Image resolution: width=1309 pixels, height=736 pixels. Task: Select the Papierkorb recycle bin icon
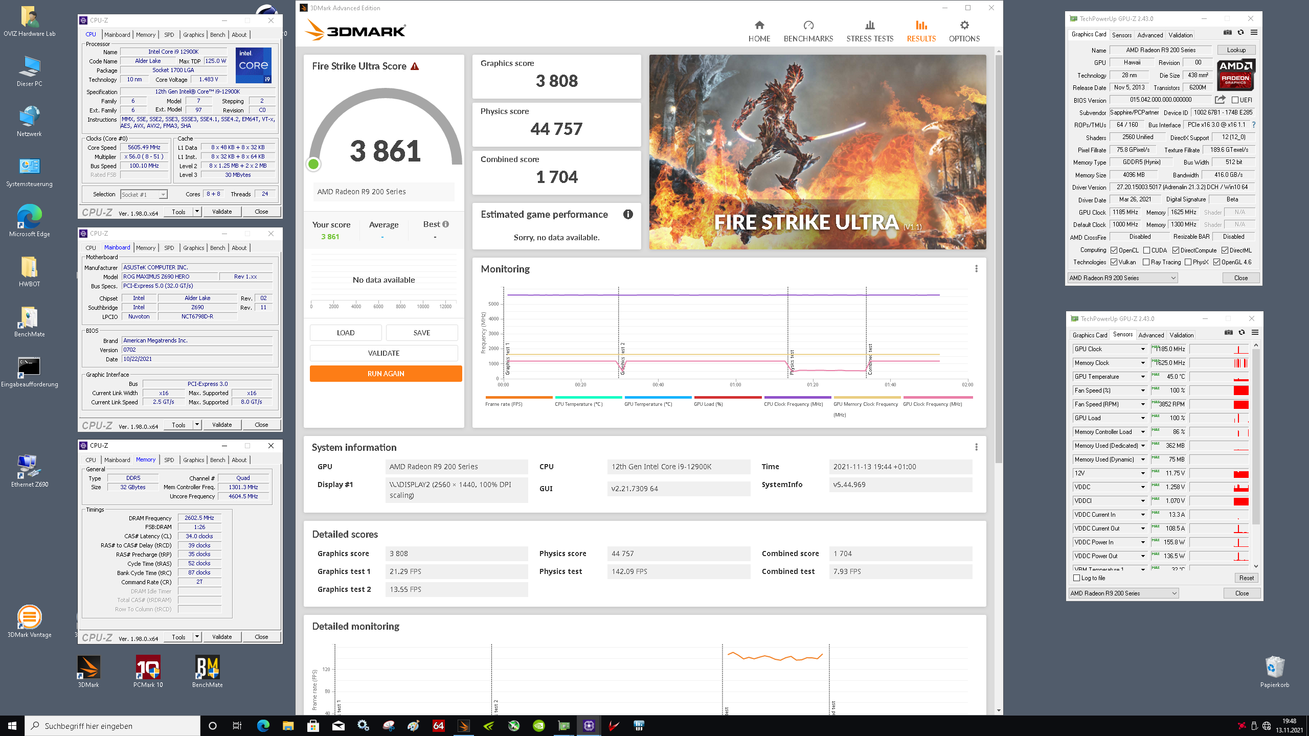(x=1274, y=672)
